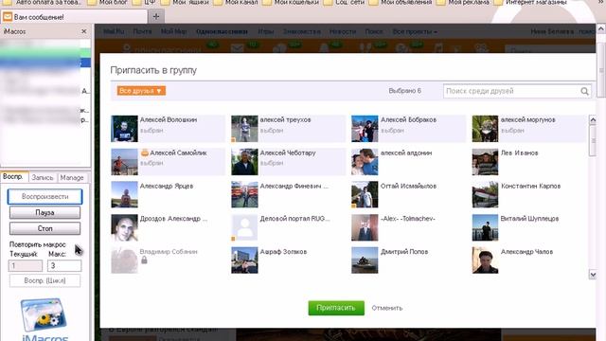
Task: Select friend Огтай Исмайылов
Action: (x=408, y=194)
